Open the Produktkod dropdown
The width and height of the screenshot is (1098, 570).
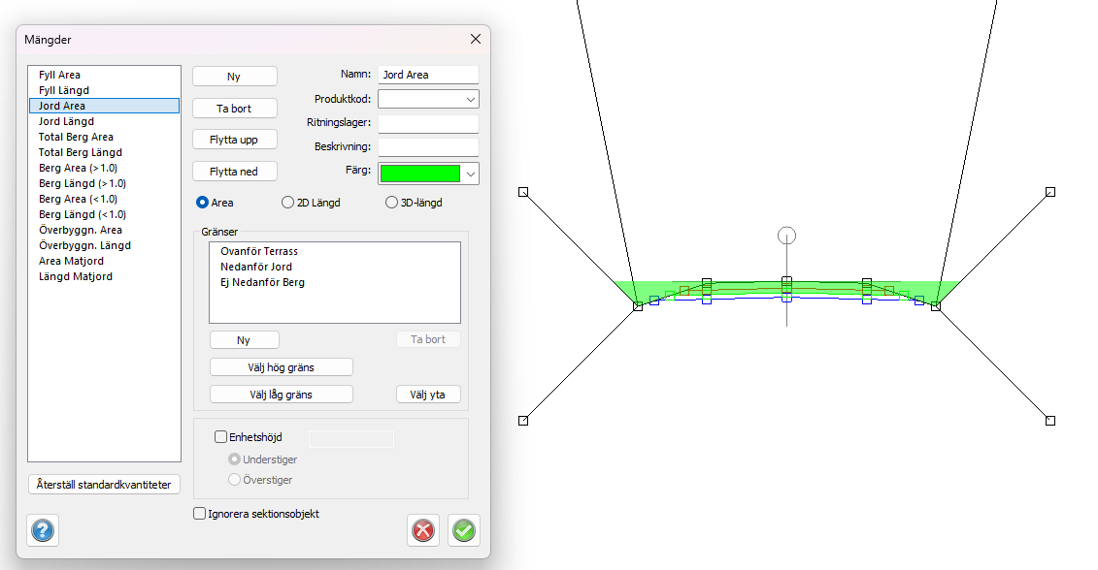pyautogui.click(x=471, y=99)
